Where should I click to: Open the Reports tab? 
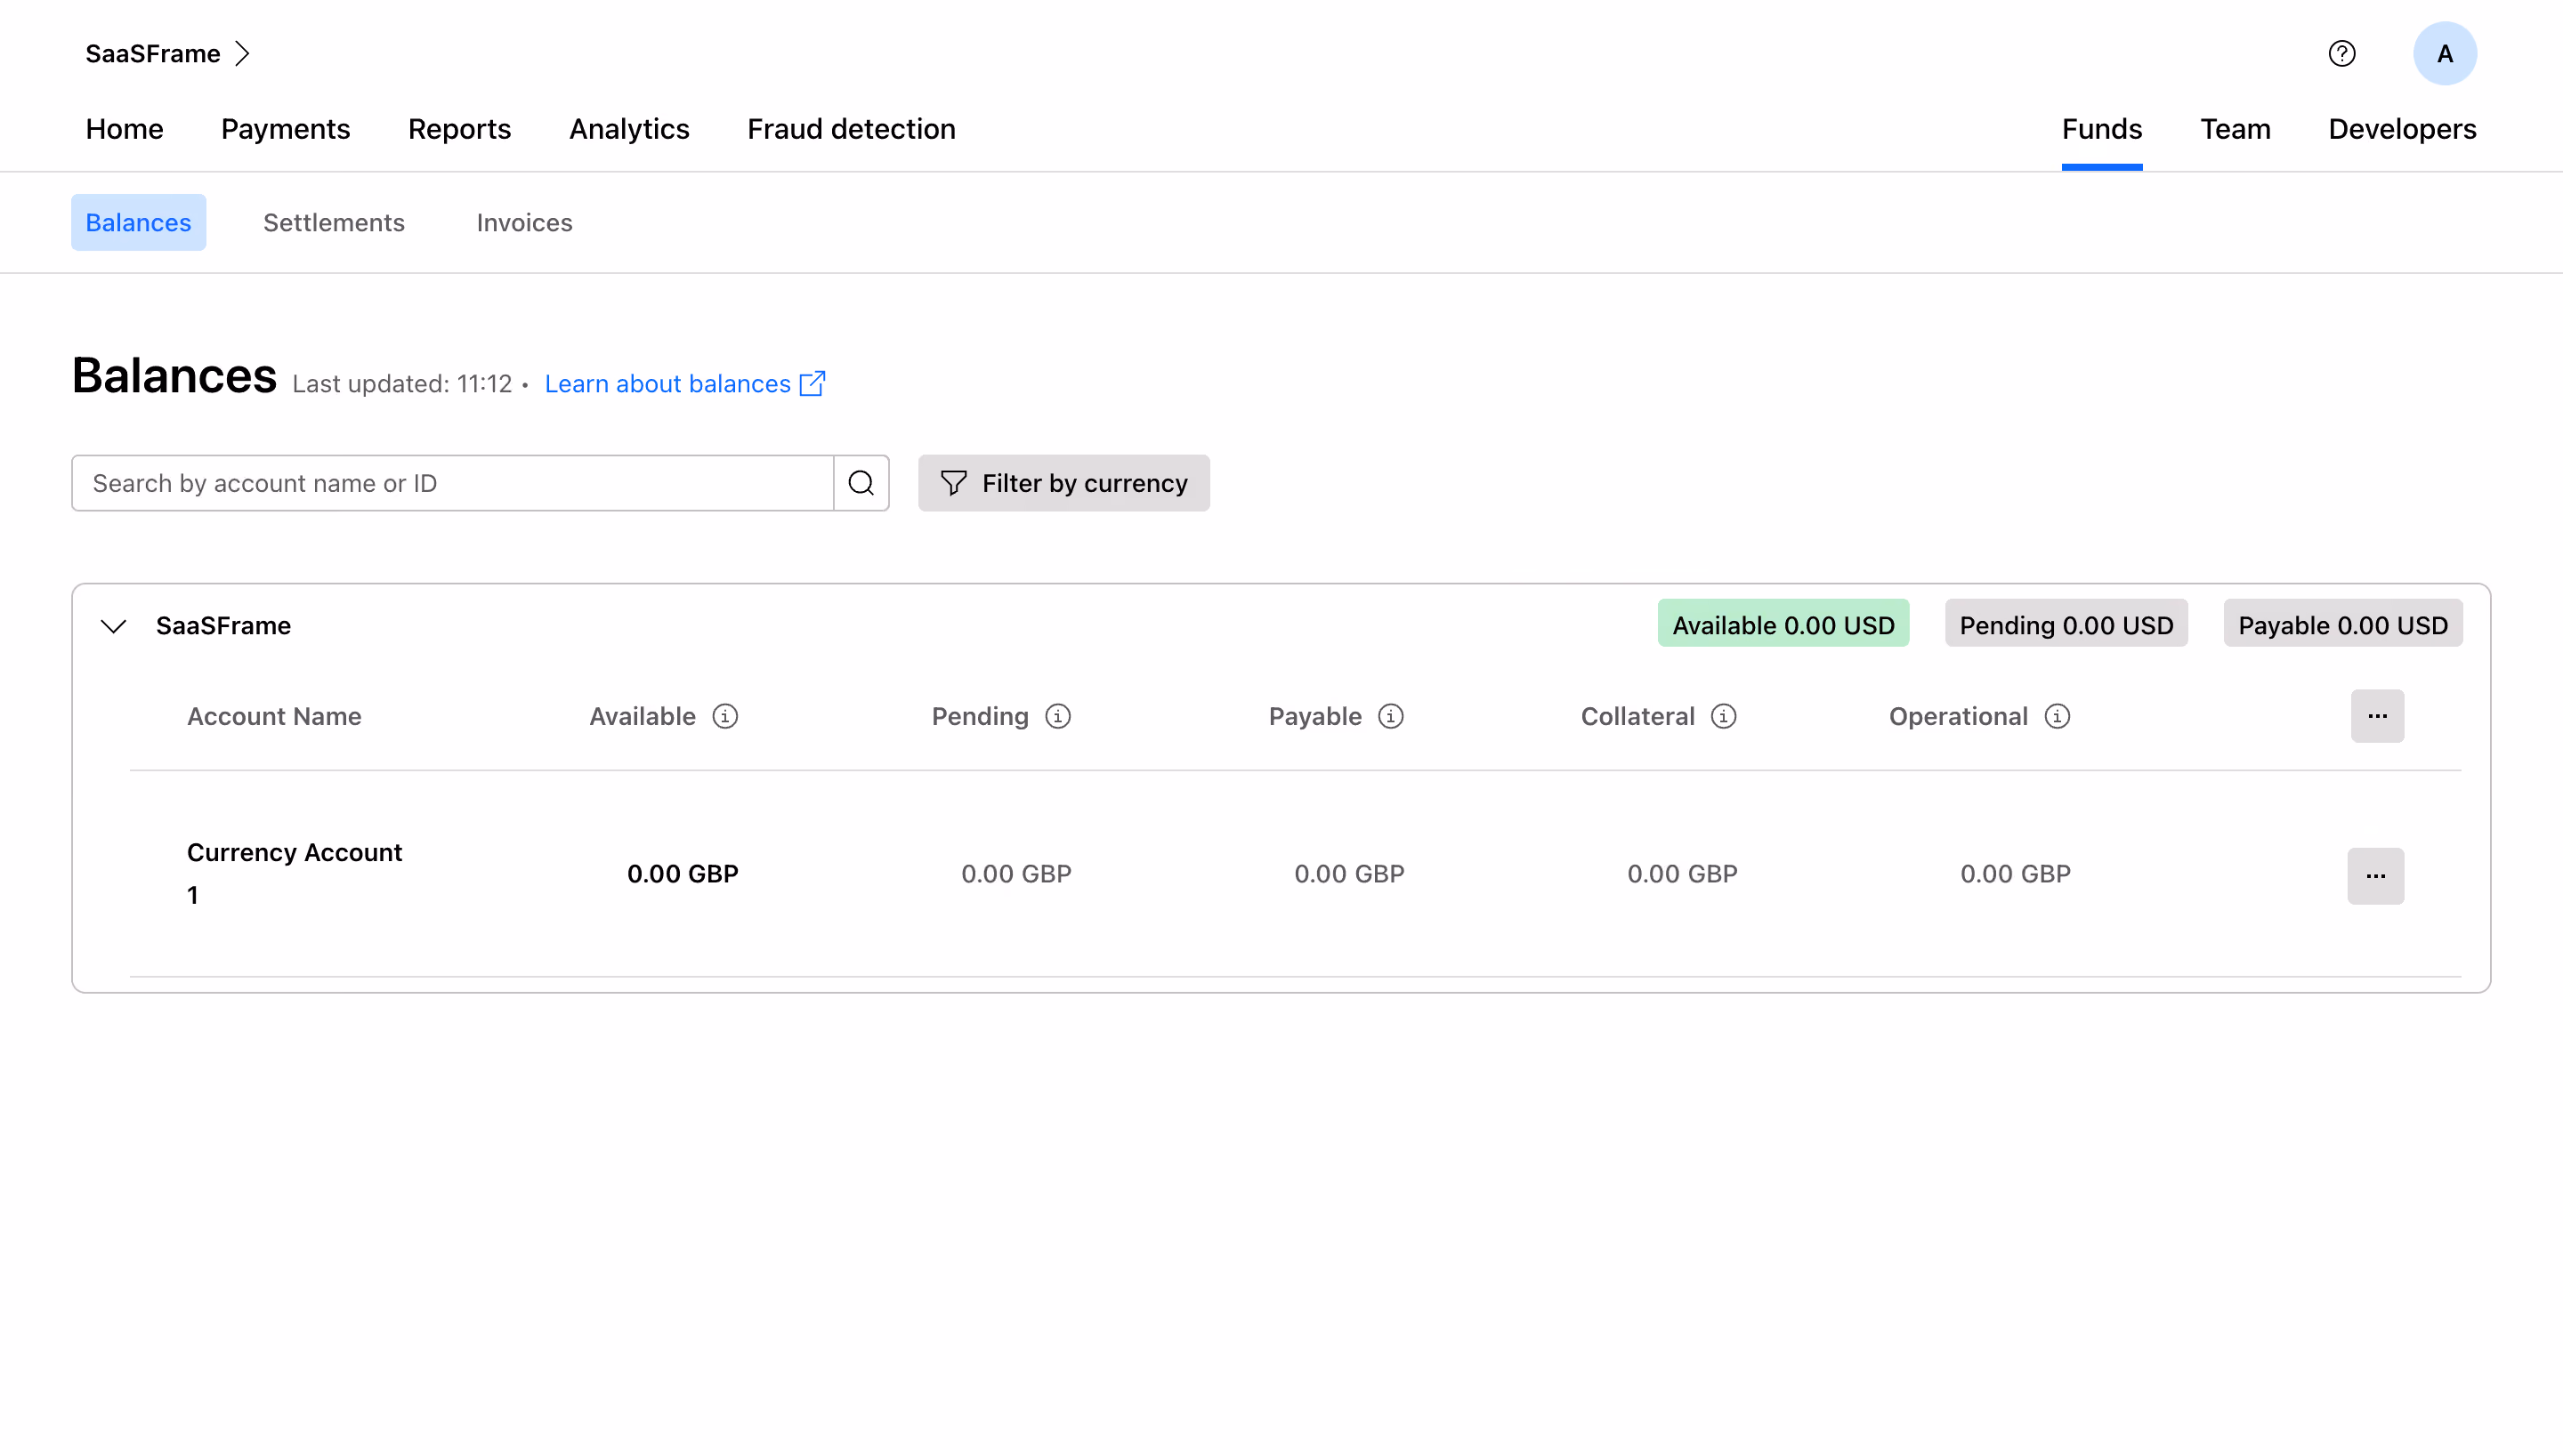click(459, 130)
